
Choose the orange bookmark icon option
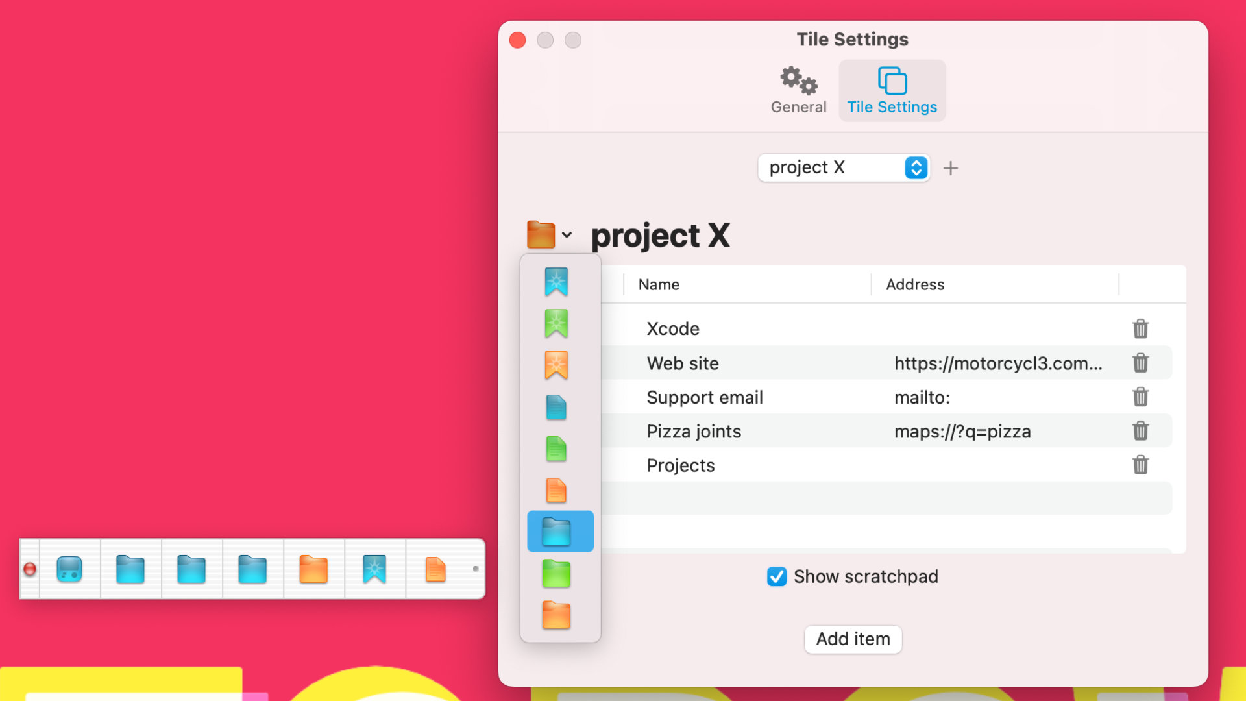[556, 365]
